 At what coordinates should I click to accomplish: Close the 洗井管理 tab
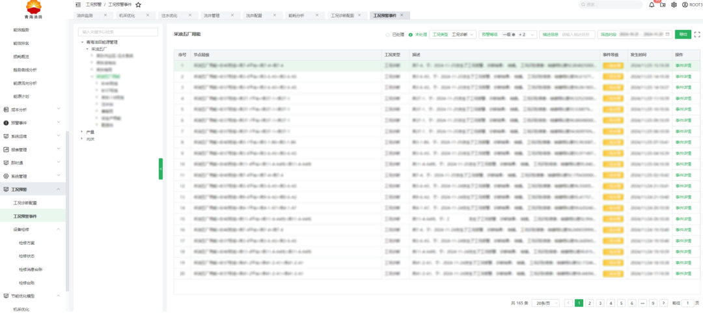[x=232, y=15]
